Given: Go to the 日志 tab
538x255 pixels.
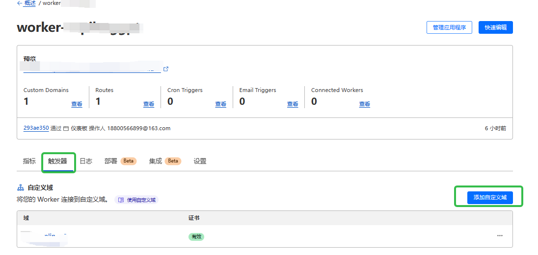Looking at the screenshot, I should (86, 161).
